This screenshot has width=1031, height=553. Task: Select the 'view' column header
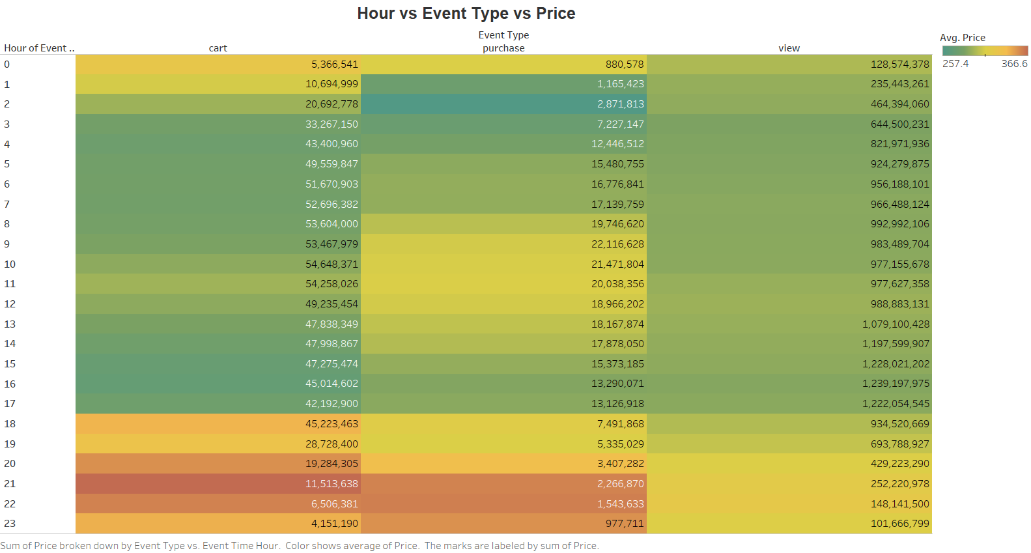789,48
